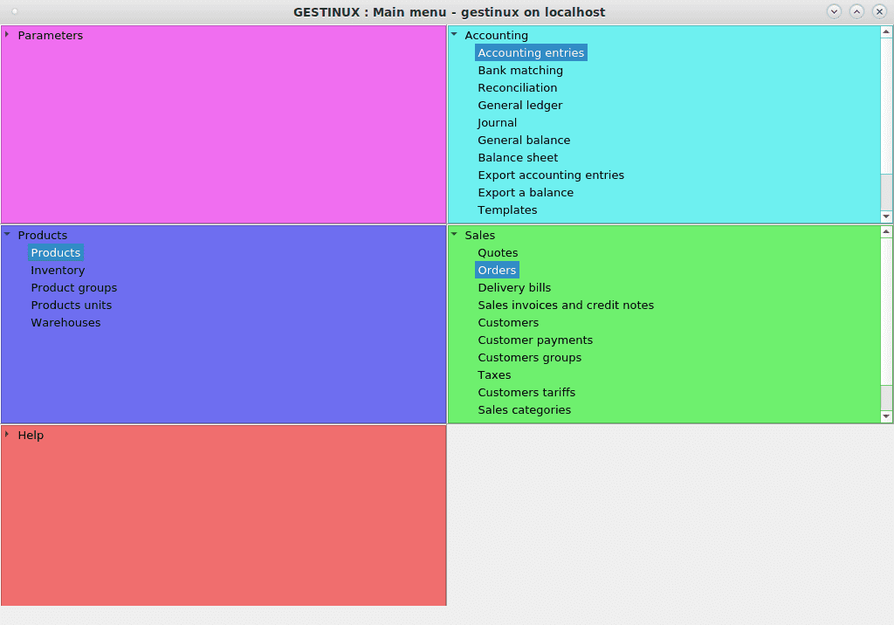Select the General ledger entry
The image size is (894, 625).
519,105
